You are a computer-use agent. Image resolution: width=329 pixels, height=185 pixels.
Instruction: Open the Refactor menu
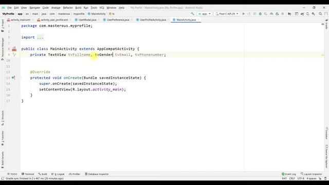coord(68,8)
